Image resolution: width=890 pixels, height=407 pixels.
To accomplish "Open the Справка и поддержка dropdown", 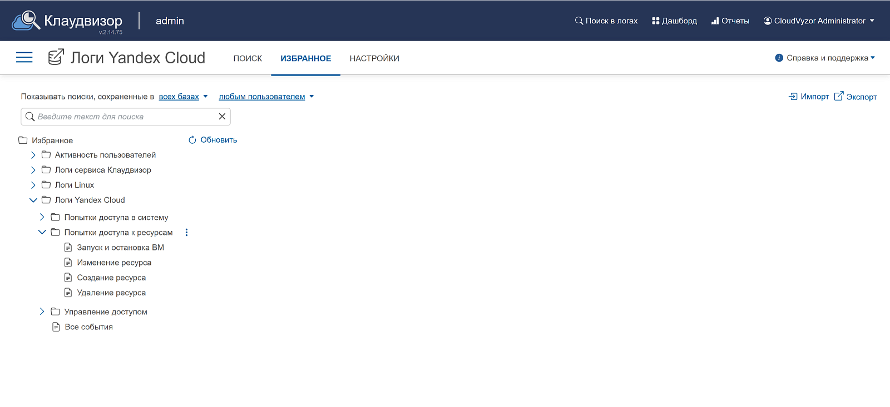I will [825, 58].
